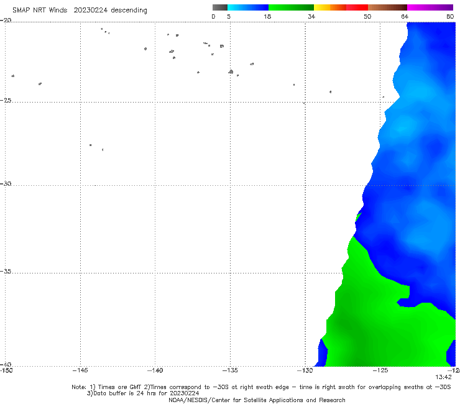Click the longitude label '-135'
Image resolution: width=460 pixels, height=404 pixels.
(x=230, y=370)
